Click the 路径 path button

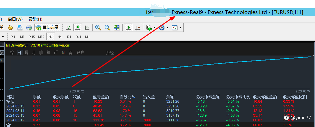110,53
